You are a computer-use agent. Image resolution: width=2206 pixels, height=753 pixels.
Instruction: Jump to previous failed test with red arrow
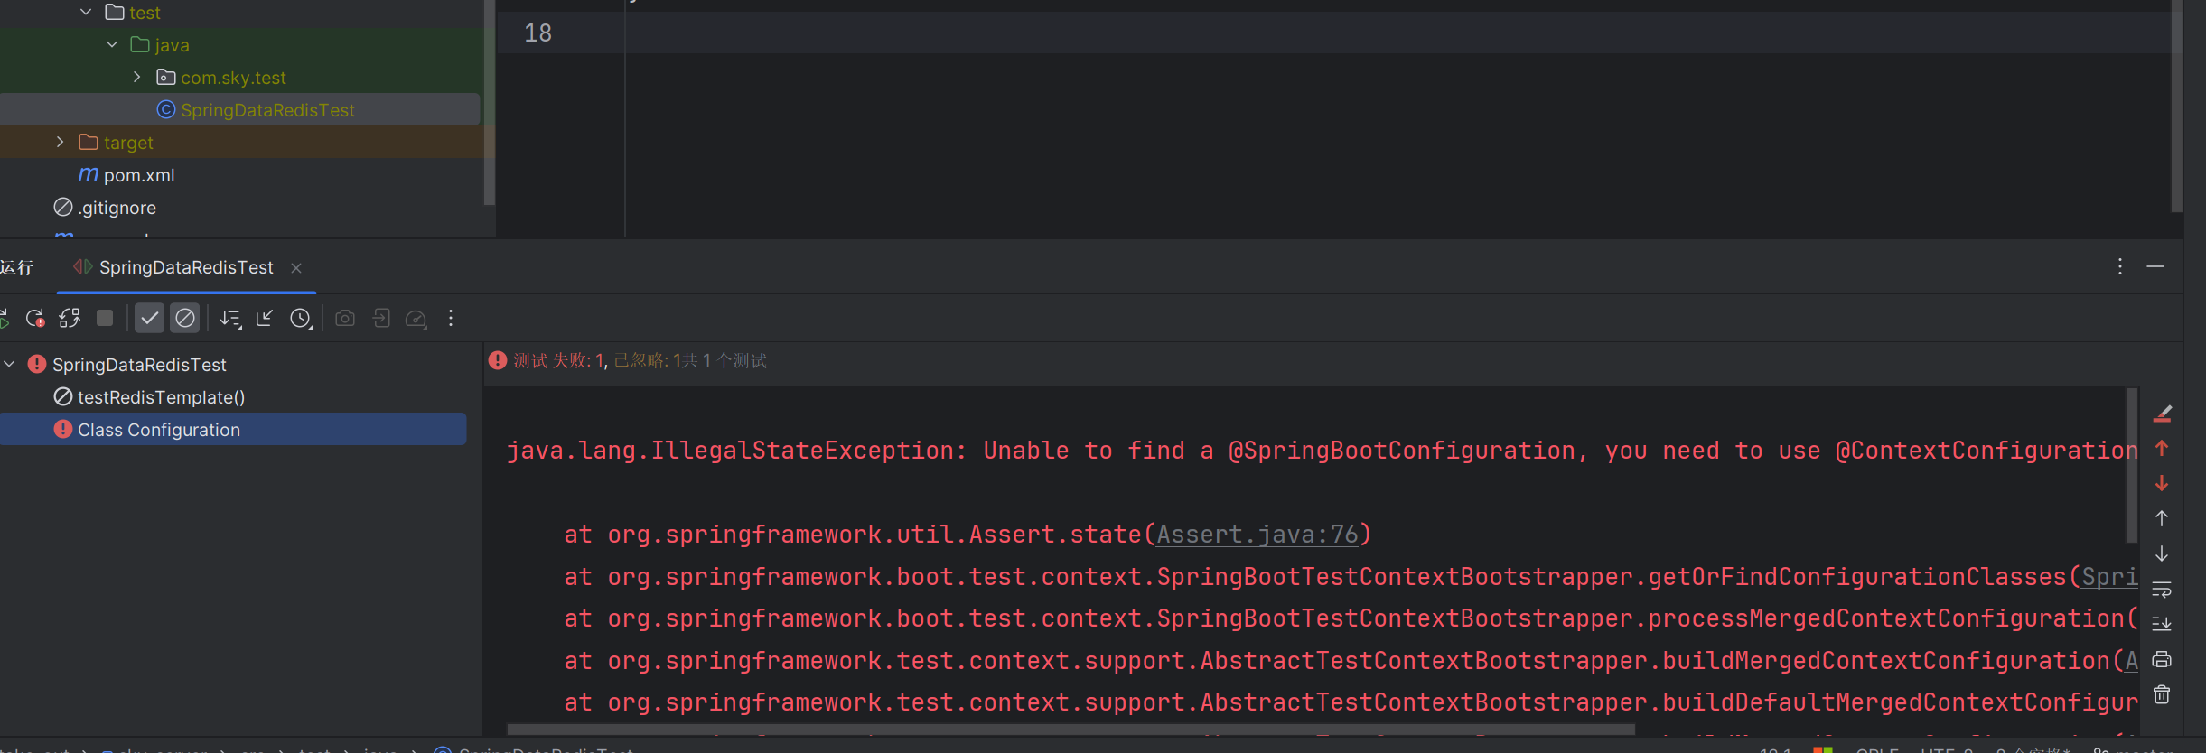pyautogui.click(x=2161, y=449)
